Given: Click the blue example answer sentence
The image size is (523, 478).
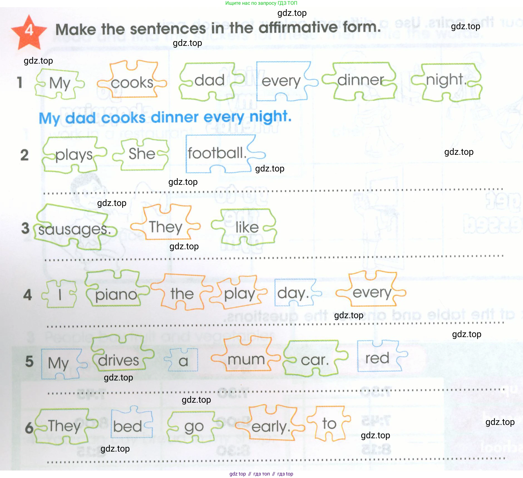Looking at the screenshot, I should [165, 118].
